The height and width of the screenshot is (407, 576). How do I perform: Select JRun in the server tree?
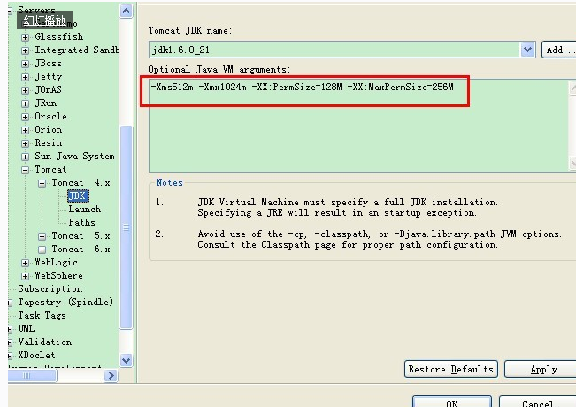[45, 103]
